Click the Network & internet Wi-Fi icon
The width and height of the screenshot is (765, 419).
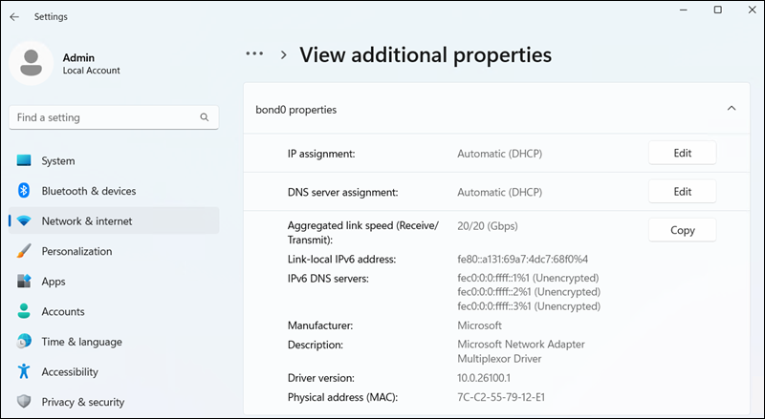[x=24, y=220]
